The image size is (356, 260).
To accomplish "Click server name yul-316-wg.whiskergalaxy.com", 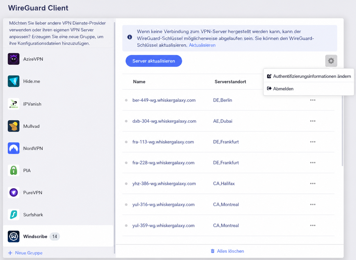I will (164, 204).
